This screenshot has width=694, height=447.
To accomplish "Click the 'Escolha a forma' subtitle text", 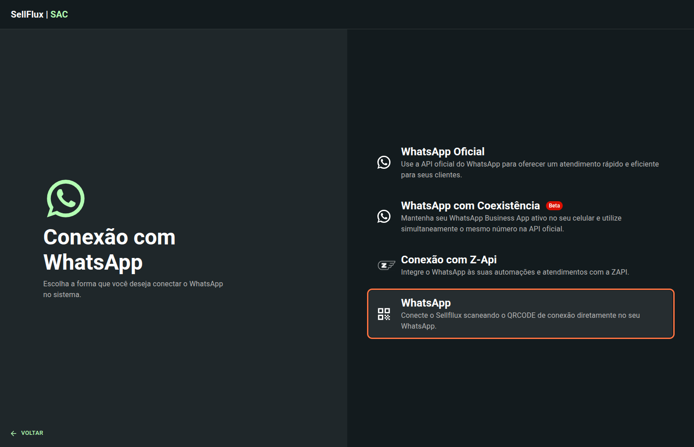I will (x=133, y=289).
